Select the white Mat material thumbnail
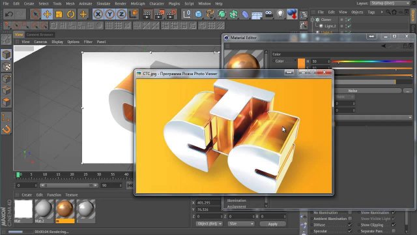The height and width of the screenshot is (235, 417). click(23, 209)
